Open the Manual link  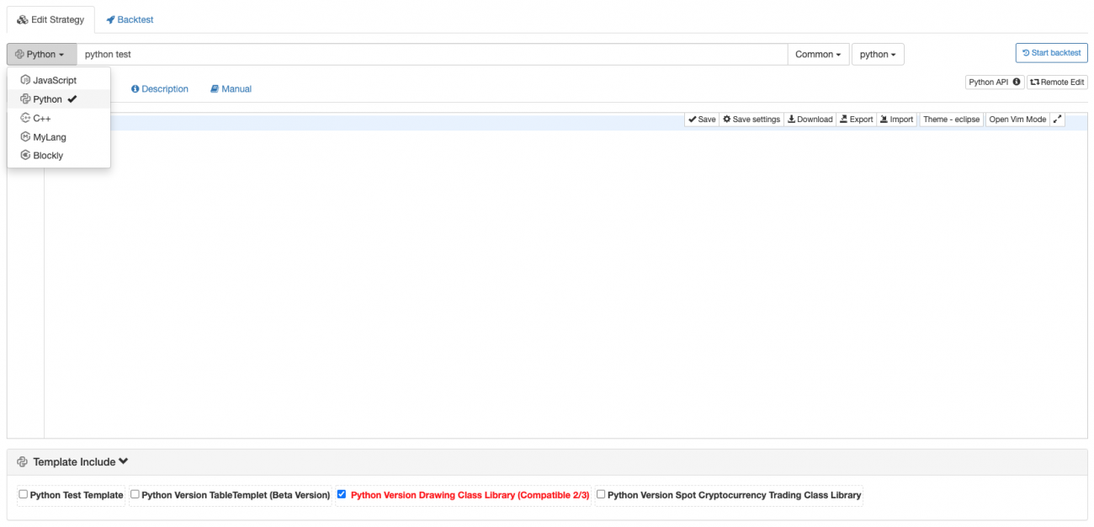tap(231, 89)
